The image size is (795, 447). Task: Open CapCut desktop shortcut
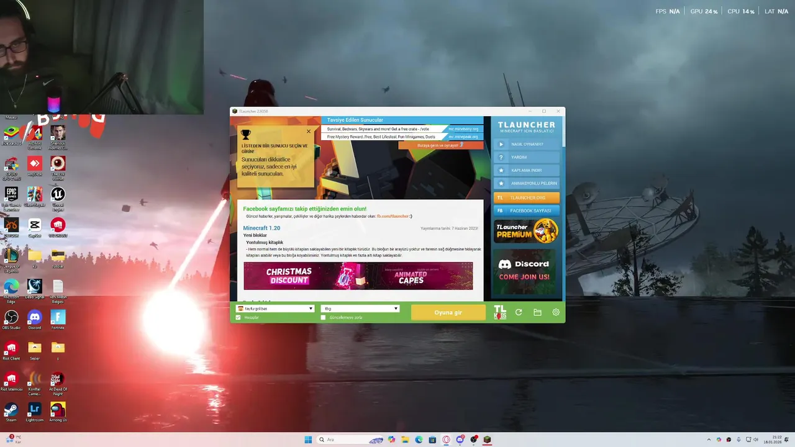(35, 228)
